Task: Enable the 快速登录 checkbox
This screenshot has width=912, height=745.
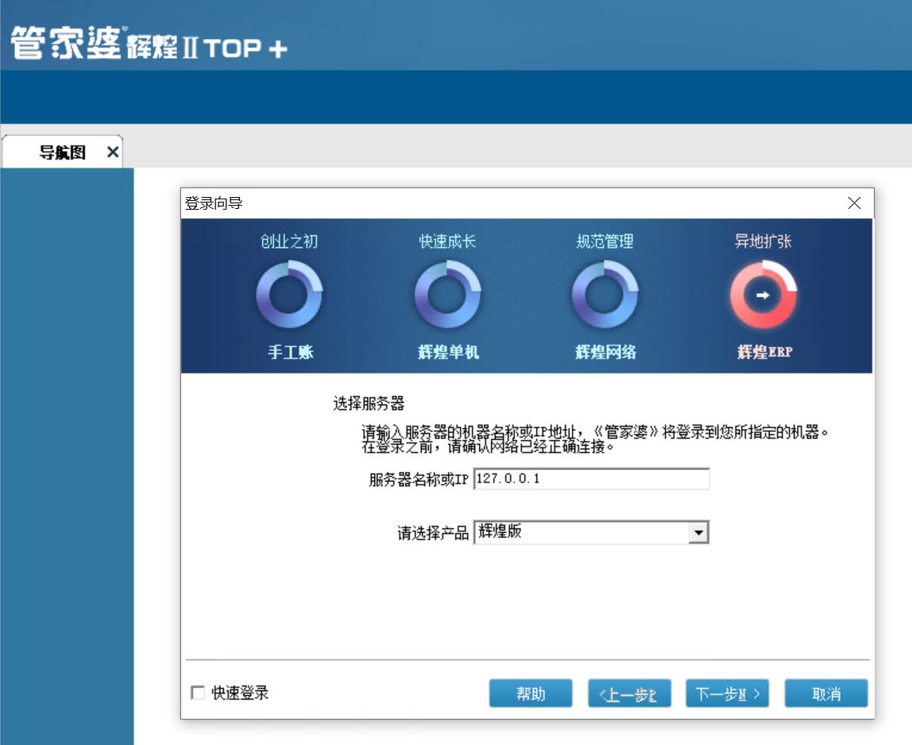Action: [x=198, y=693]
